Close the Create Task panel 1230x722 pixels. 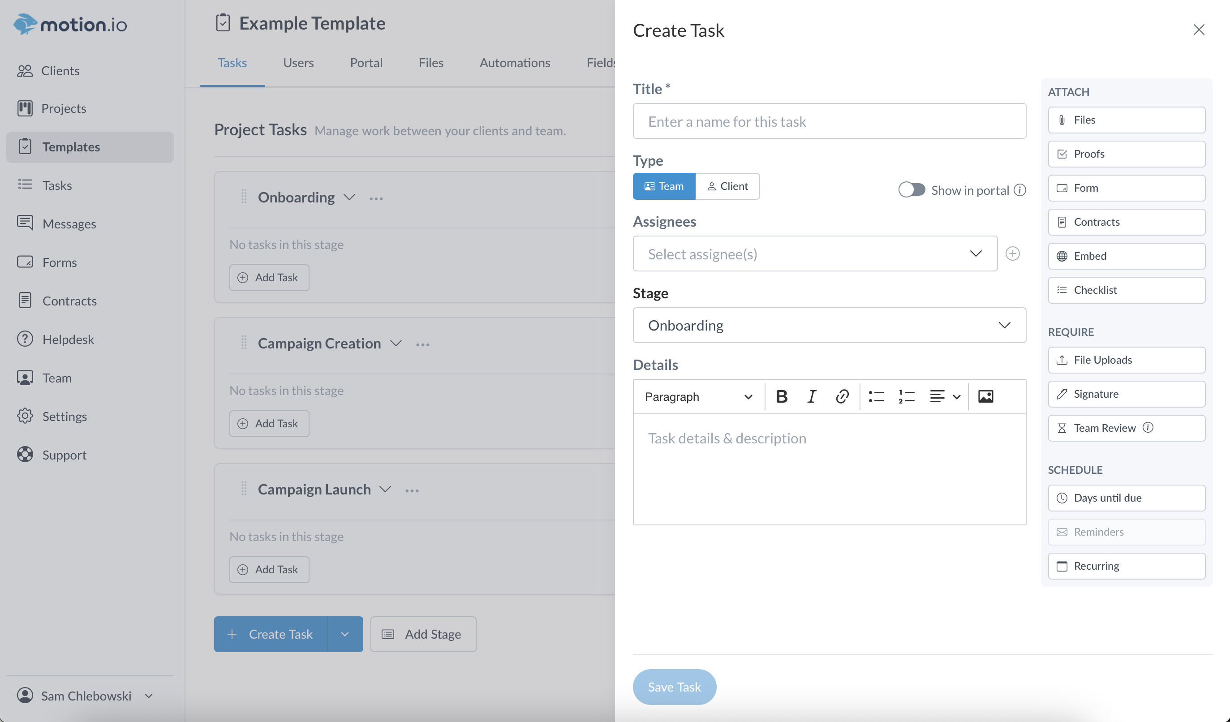[1198, 30]
